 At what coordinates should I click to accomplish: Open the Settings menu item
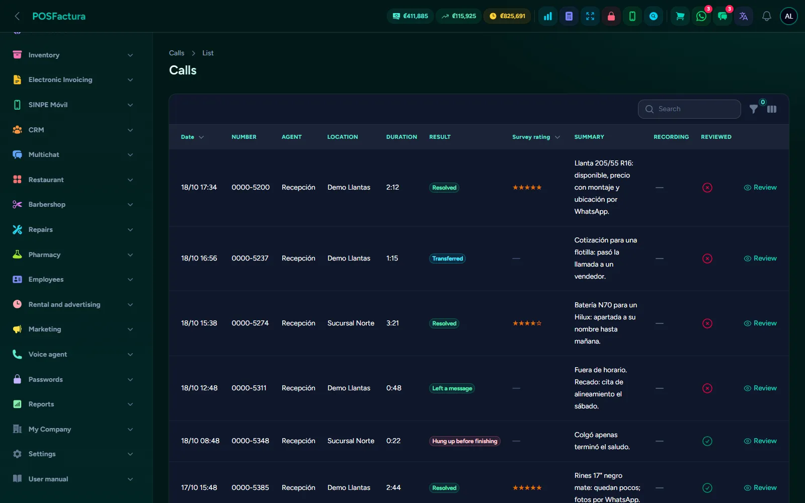pos(73,454)
